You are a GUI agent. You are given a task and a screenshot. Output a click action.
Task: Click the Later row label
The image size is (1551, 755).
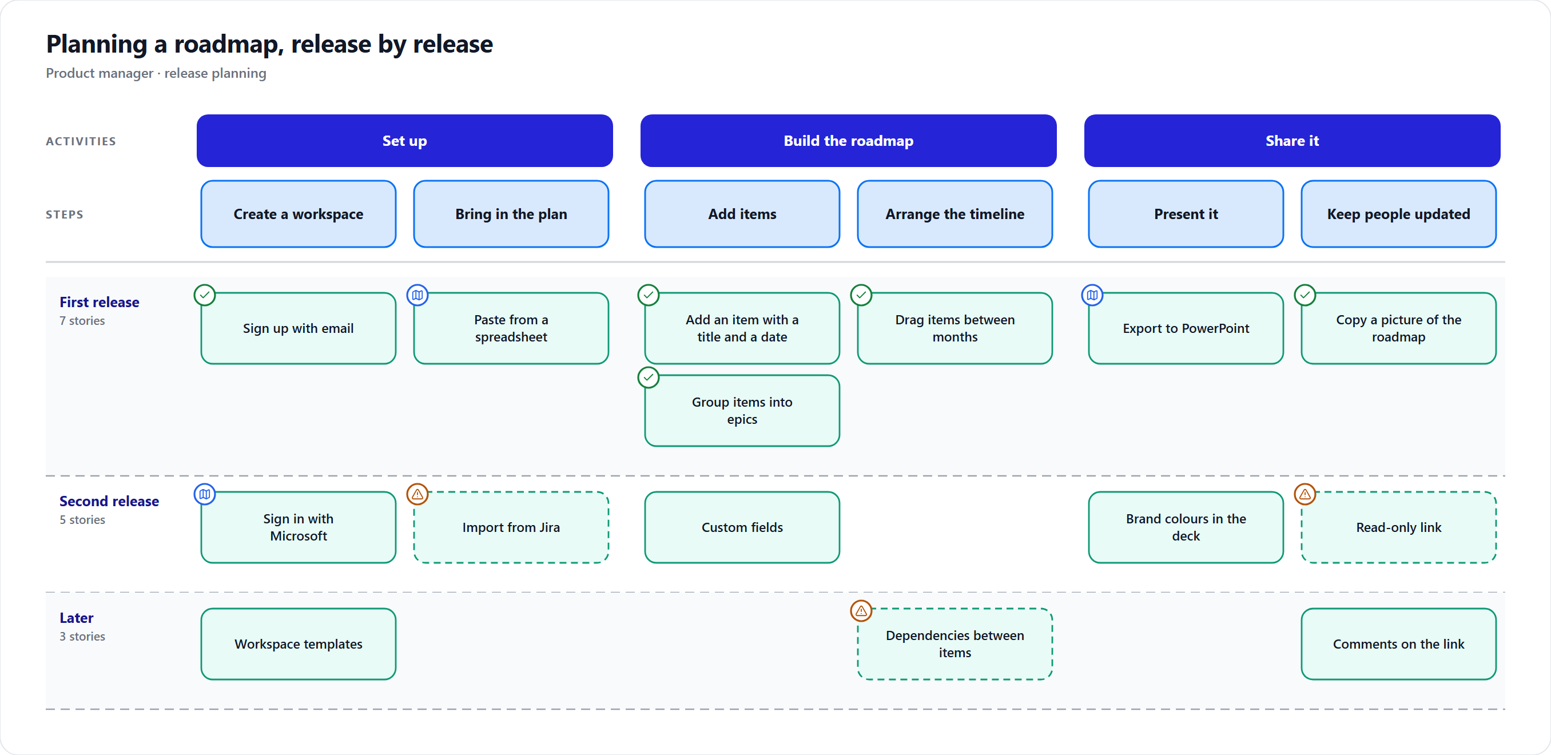[x=77, y=618]
